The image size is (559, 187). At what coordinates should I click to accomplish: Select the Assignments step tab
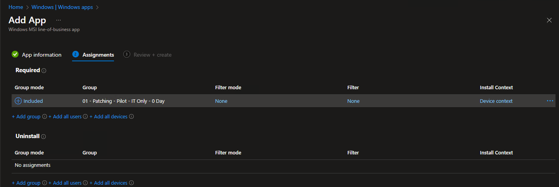coord(93,55)
